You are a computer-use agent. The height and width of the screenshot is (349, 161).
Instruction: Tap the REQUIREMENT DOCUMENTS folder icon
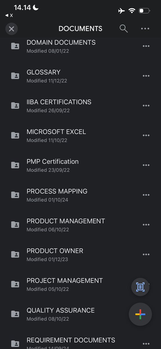pos(15,344)
